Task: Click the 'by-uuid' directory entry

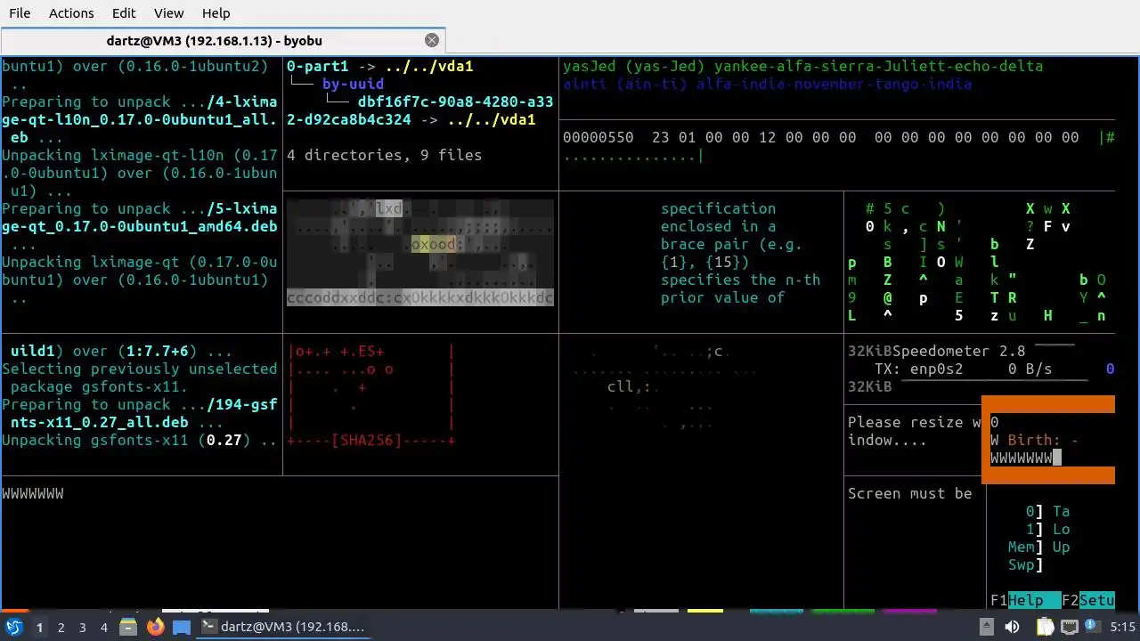Action: (353, 84)
